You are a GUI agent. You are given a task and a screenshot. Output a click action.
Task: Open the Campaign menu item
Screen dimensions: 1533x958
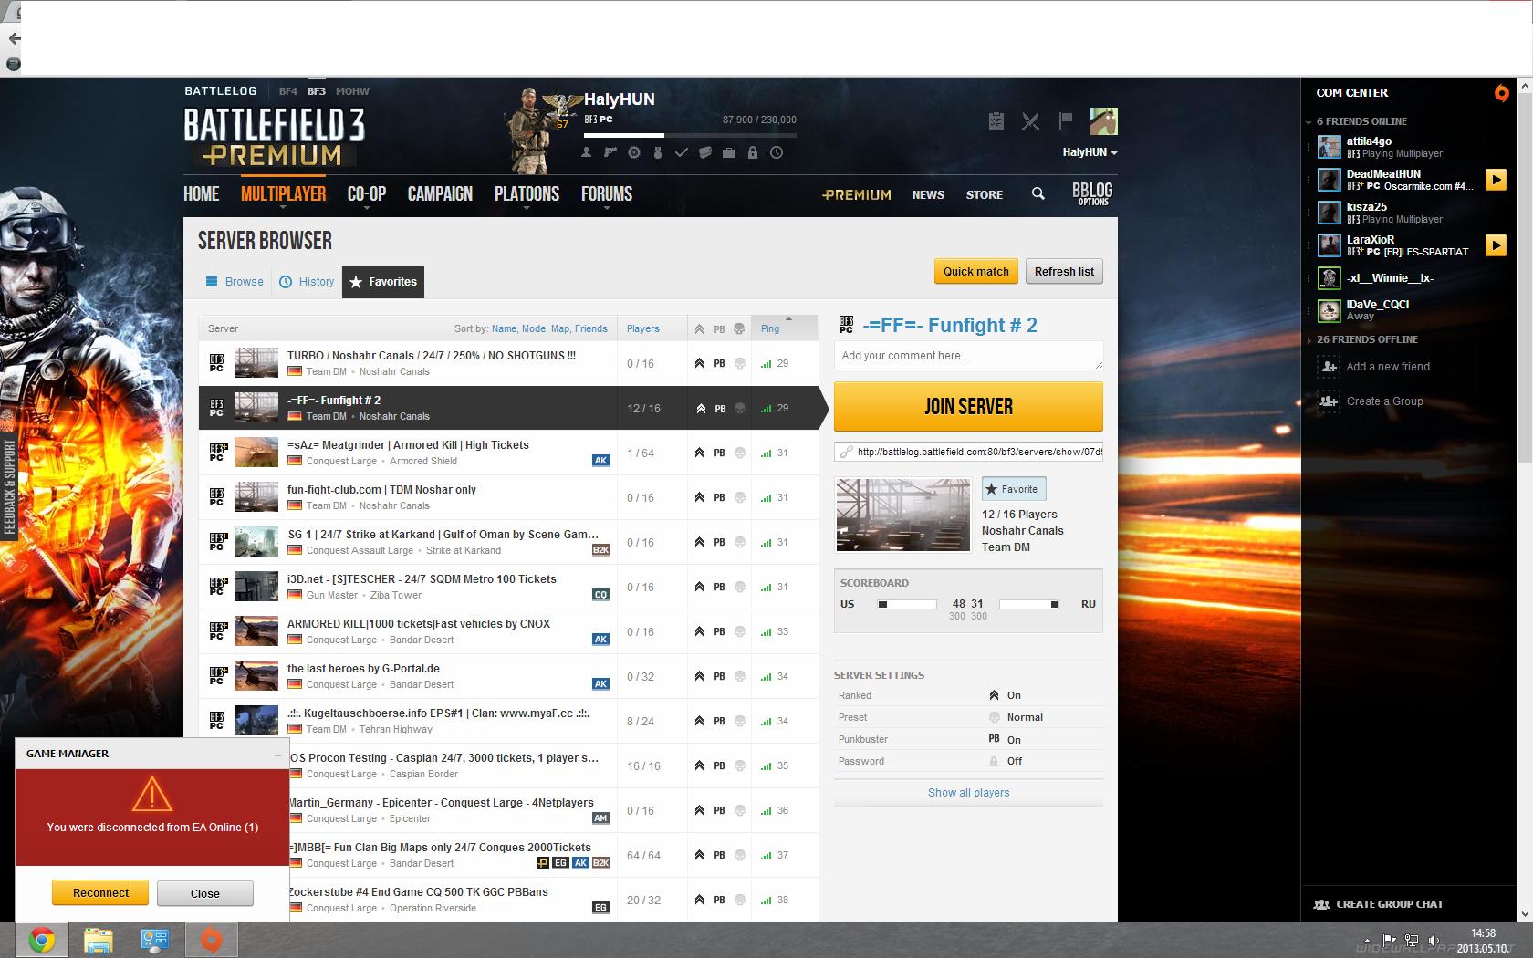[x=440, y=194]
